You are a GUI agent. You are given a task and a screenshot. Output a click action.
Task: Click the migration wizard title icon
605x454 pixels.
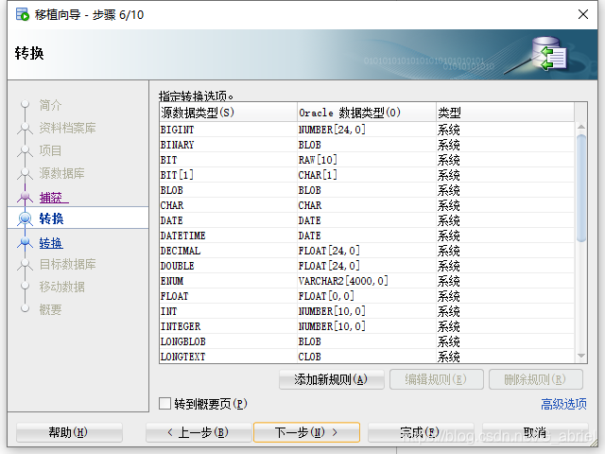coord(23,15)
